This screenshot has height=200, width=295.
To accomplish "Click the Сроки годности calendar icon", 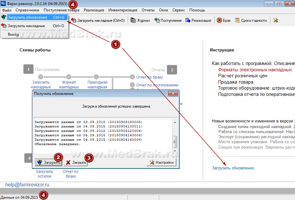I will [238, 20].
